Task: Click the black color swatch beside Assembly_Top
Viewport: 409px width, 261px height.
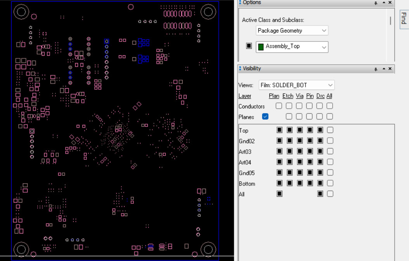Action: tap(249, 46)
